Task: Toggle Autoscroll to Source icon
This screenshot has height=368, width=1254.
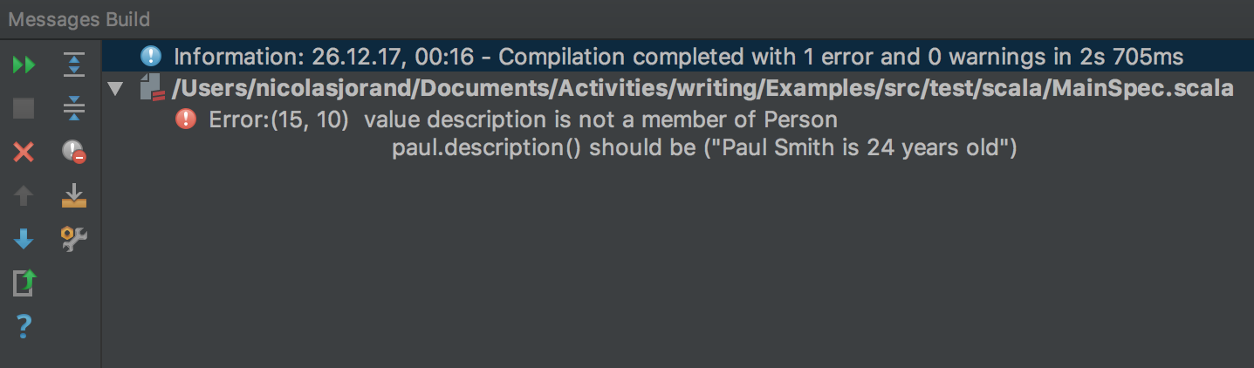Action: coord(74,196)
